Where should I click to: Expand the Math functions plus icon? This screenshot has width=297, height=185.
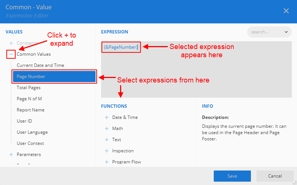tap(107, 129)
